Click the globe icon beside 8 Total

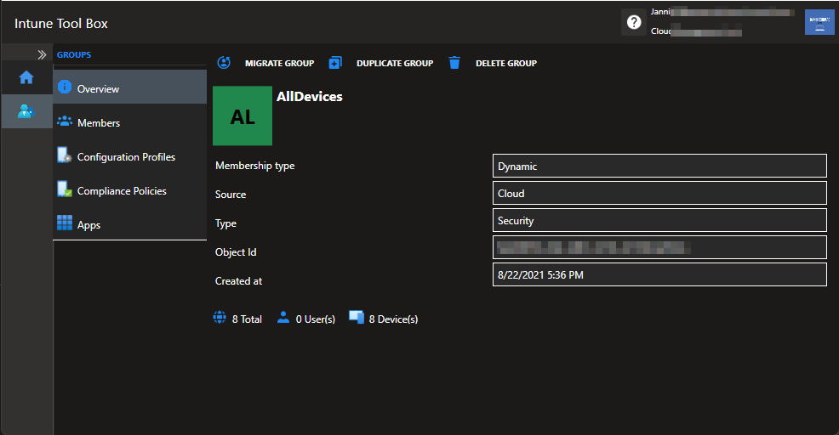point(220,318)
